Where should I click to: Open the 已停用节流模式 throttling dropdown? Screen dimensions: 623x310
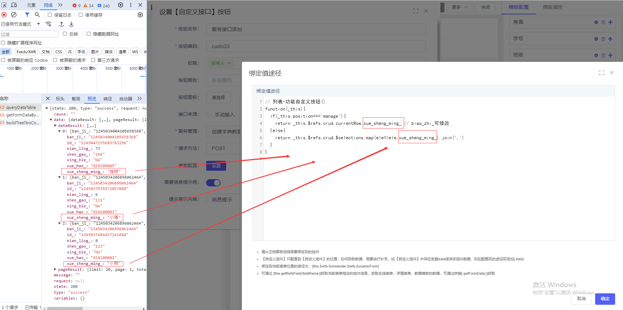point(20,24)
